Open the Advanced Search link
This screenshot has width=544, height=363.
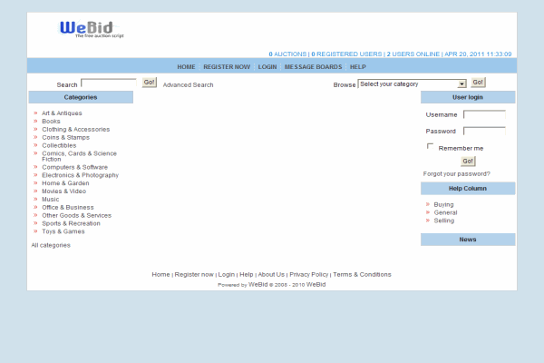click(188, 84)
